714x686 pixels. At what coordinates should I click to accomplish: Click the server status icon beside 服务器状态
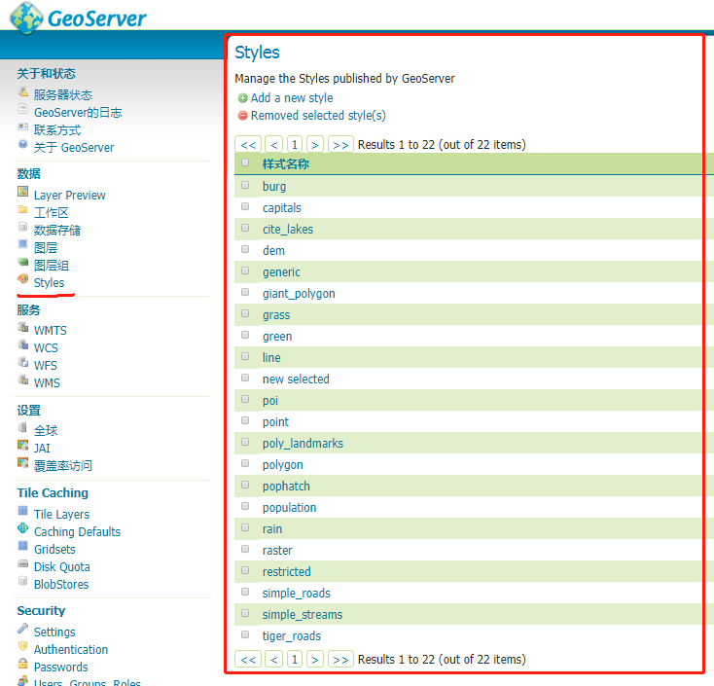(22, 91)
